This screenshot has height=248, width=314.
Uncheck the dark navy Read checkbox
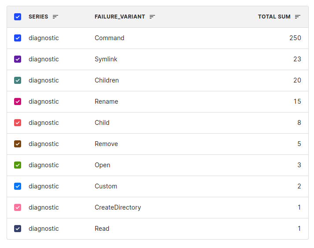coord(18,229)
